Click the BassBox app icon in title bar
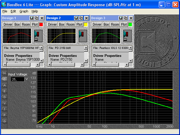 click(x=4, y=4)
